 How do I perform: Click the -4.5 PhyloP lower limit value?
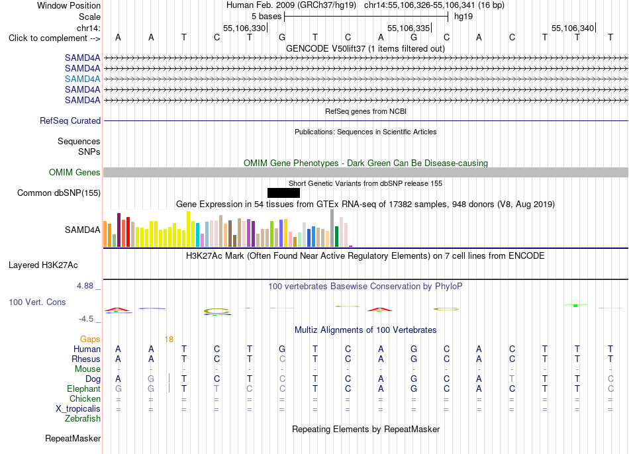86,319
